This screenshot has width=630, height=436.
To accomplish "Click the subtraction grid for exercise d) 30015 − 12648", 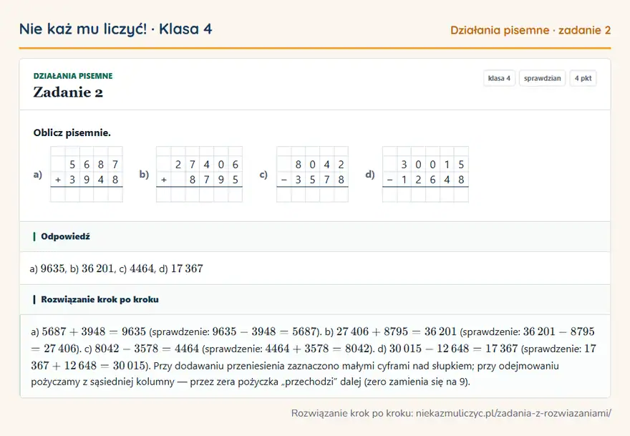I will pyautogui.click(x=425, y=174).
